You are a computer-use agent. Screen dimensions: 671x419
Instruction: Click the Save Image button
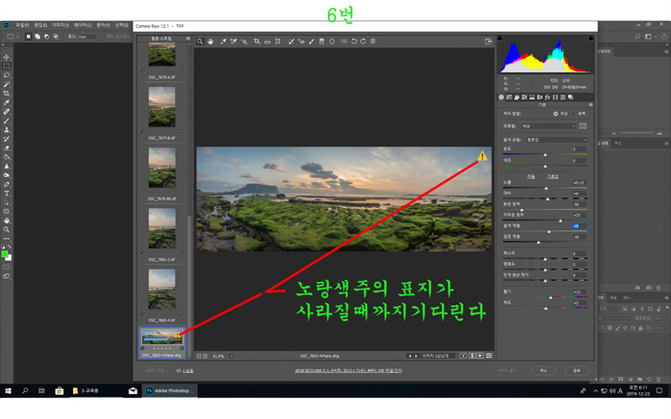[156, 370]
